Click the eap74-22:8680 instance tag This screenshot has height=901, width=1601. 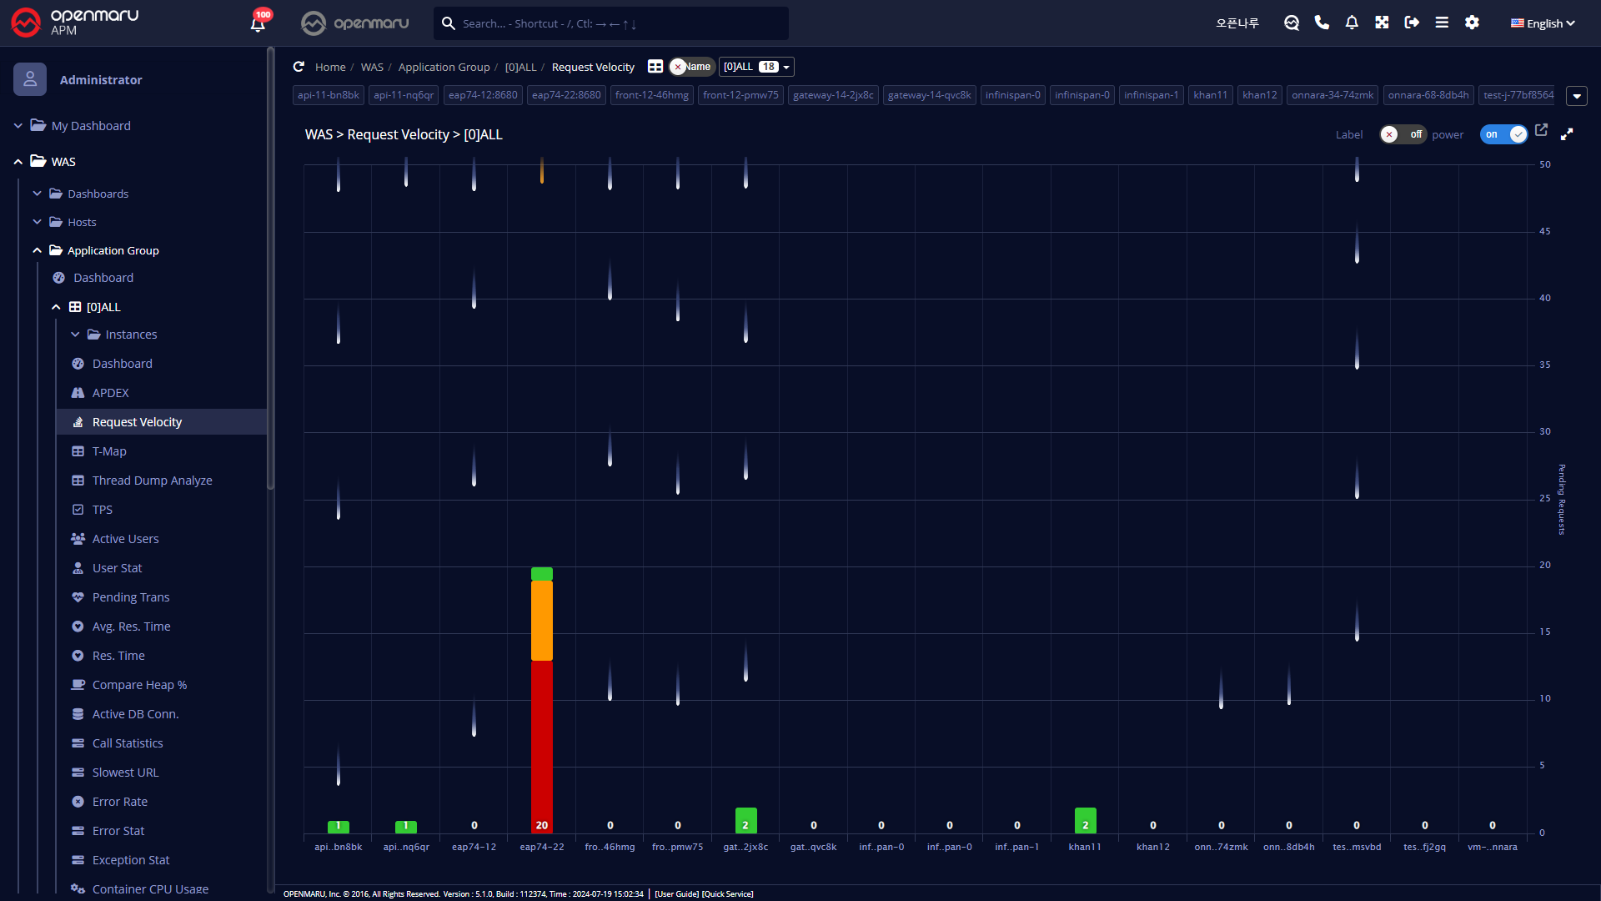click(x=566, y=95)
